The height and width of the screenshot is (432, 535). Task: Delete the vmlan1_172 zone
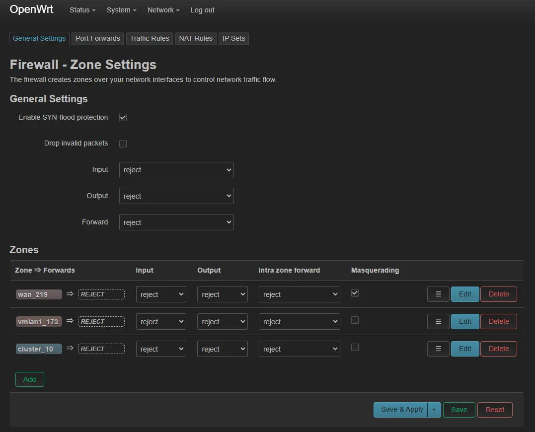499,321
